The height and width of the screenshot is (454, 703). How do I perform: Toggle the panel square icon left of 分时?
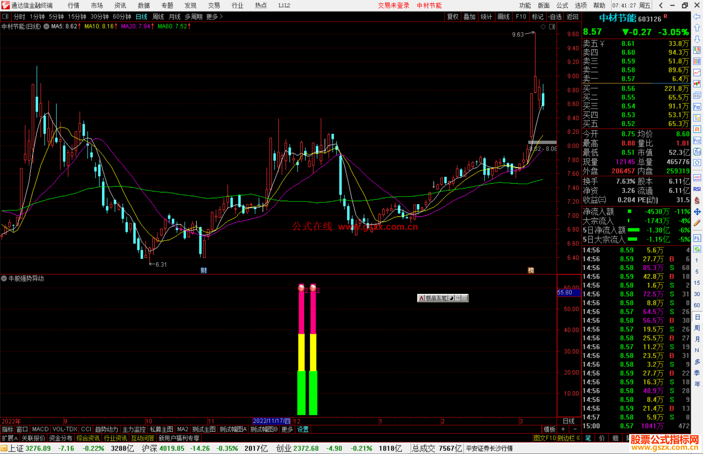(x=5, y=16)
